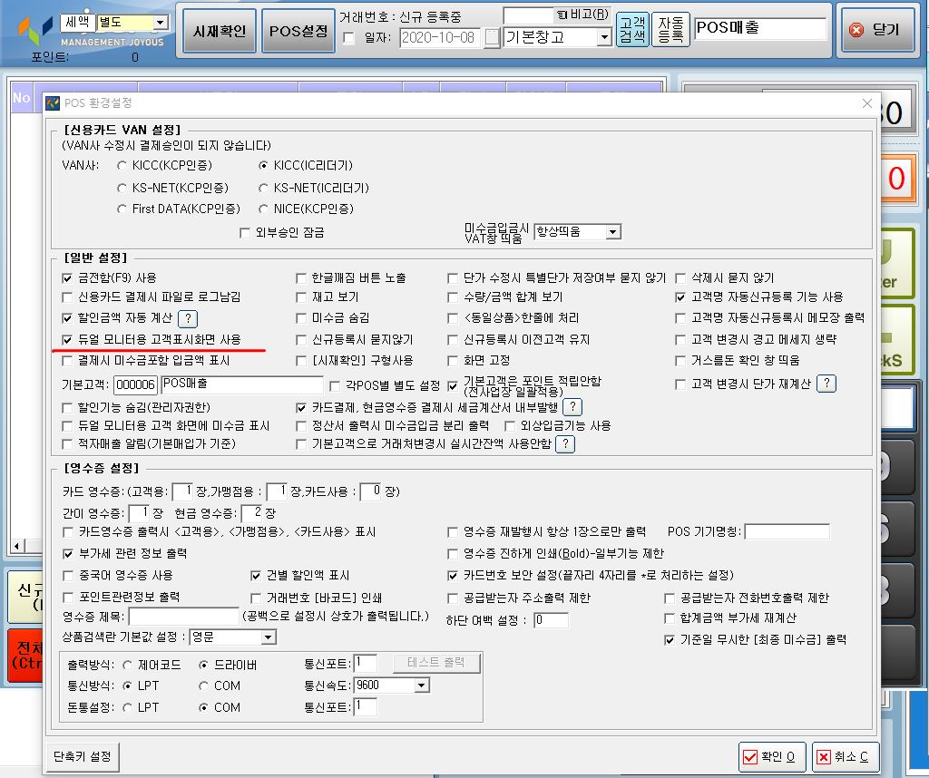Click the POS 기기명칭 input field
929x778 pixels.
click(787, 531)
